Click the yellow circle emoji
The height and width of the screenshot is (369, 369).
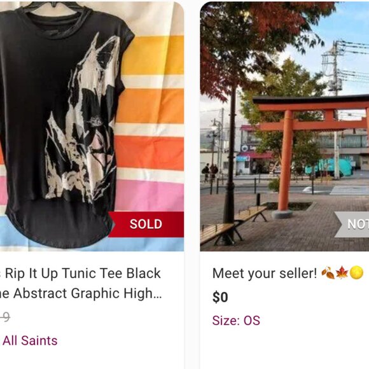coord(356,273)
